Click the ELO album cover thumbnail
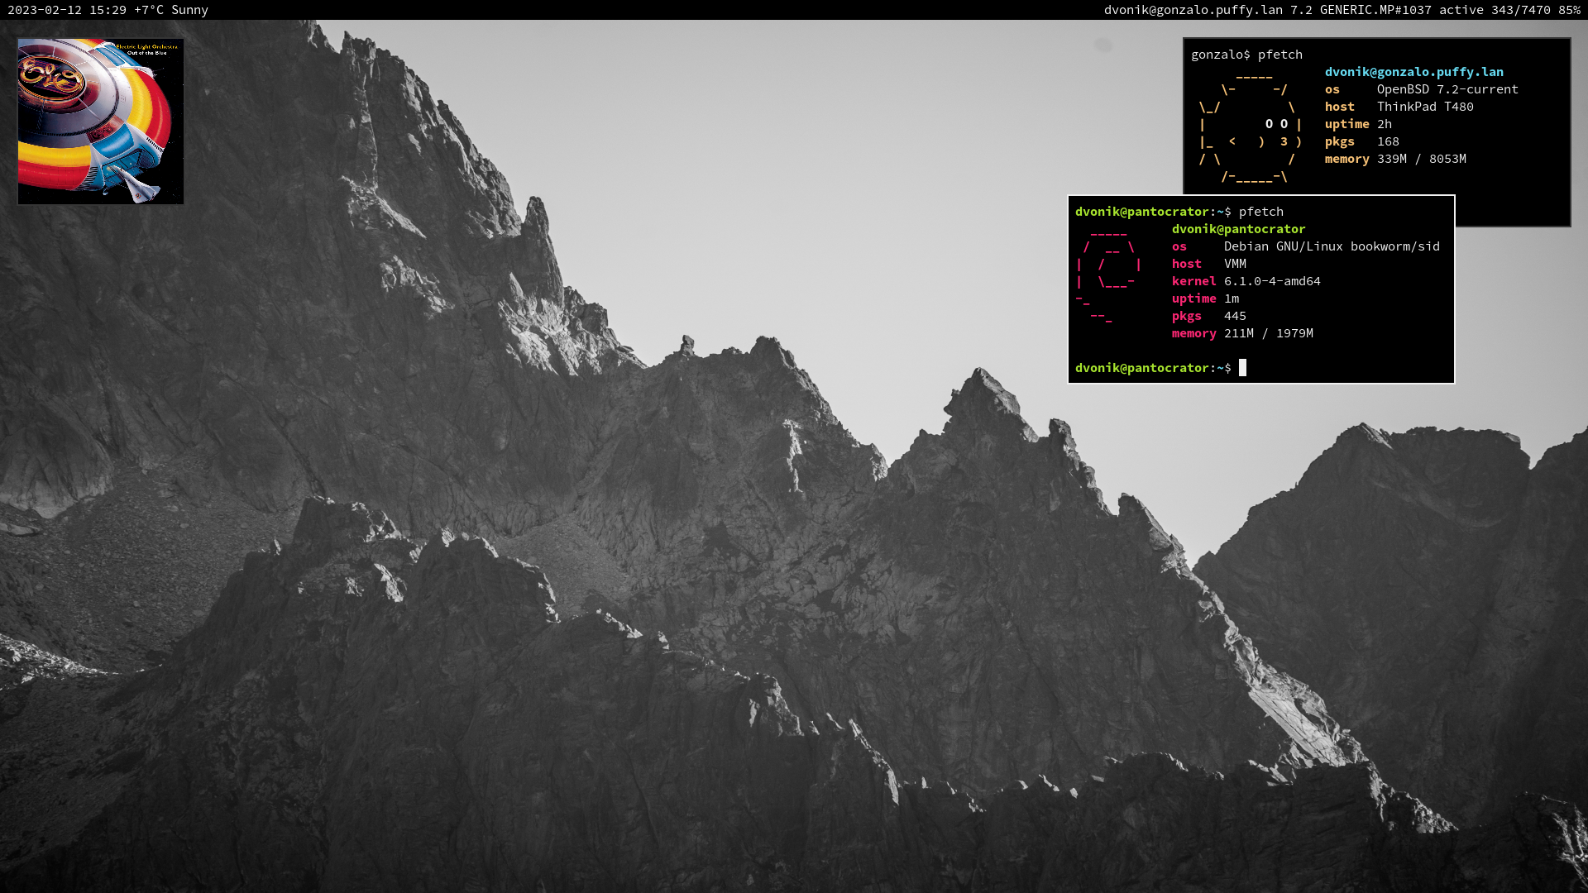 tap(101, 122)
